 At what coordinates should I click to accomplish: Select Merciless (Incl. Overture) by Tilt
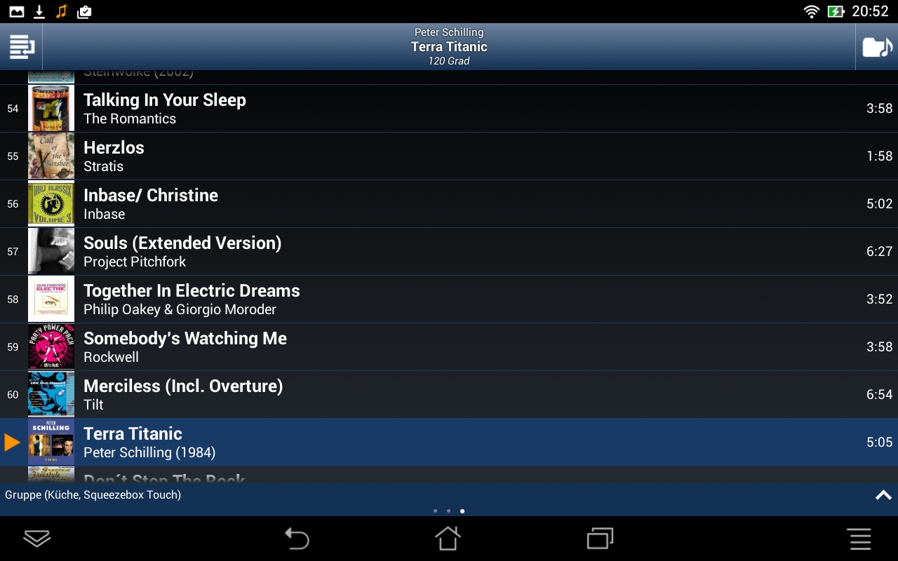(449, 394)
